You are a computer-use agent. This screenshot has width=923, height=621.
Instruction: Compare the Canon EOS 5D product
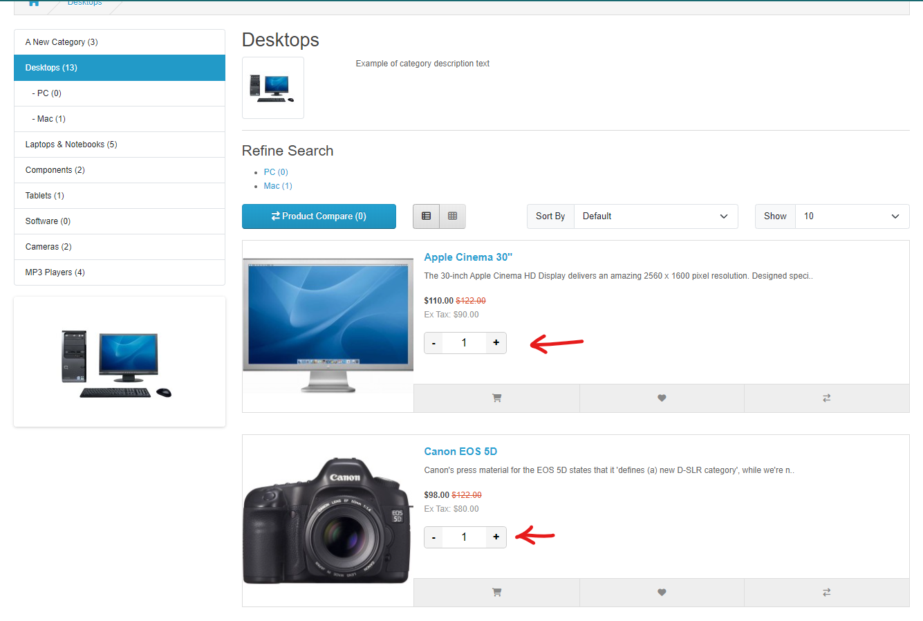point(827,593)
